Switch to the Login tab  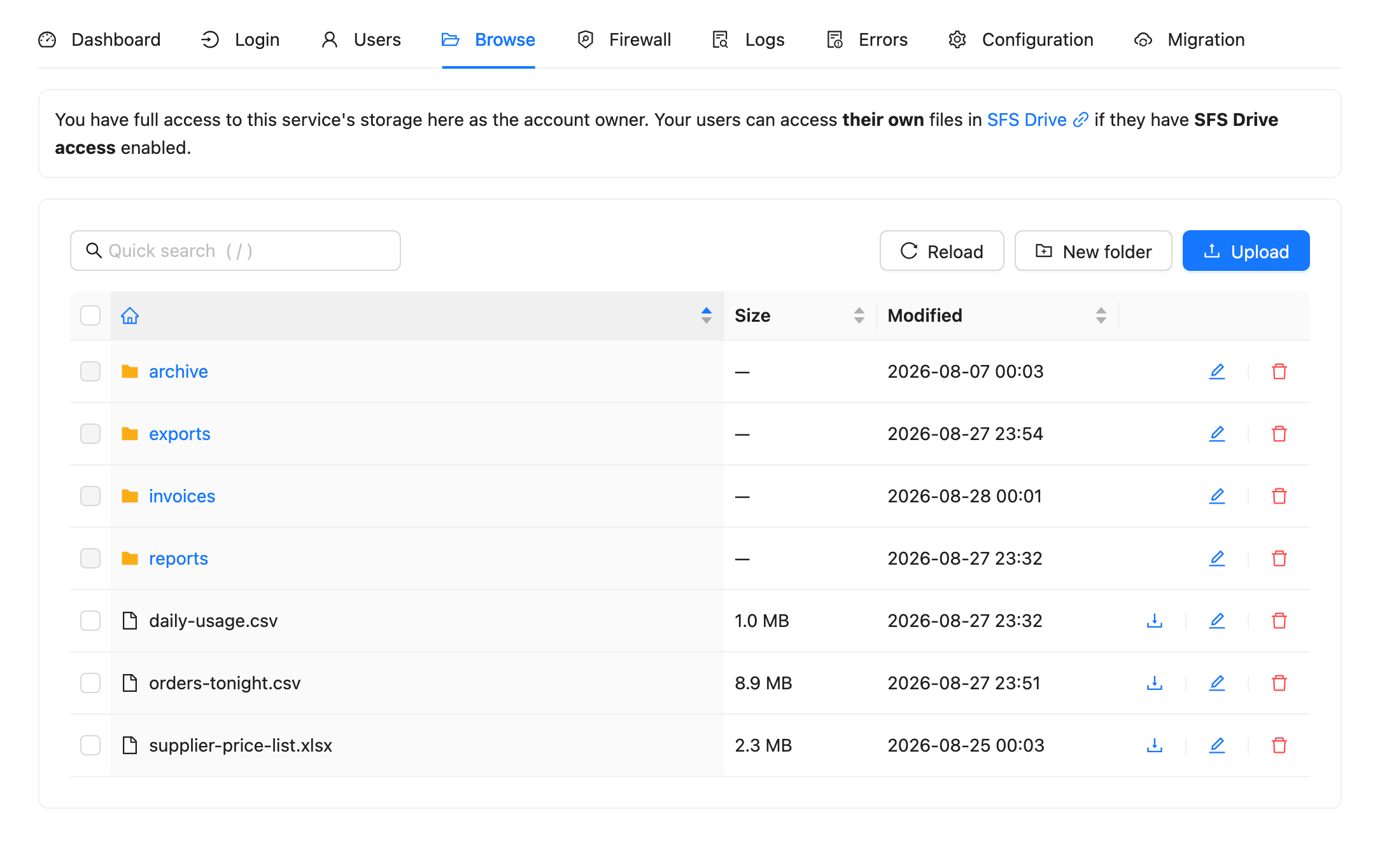pos(240,39)
